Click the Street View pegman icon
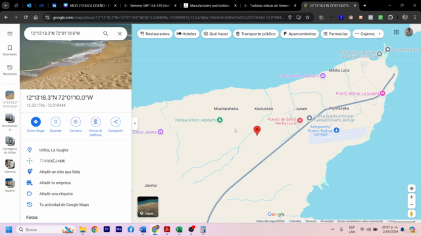Screen dimensions: 421x236 pos(411,214)
